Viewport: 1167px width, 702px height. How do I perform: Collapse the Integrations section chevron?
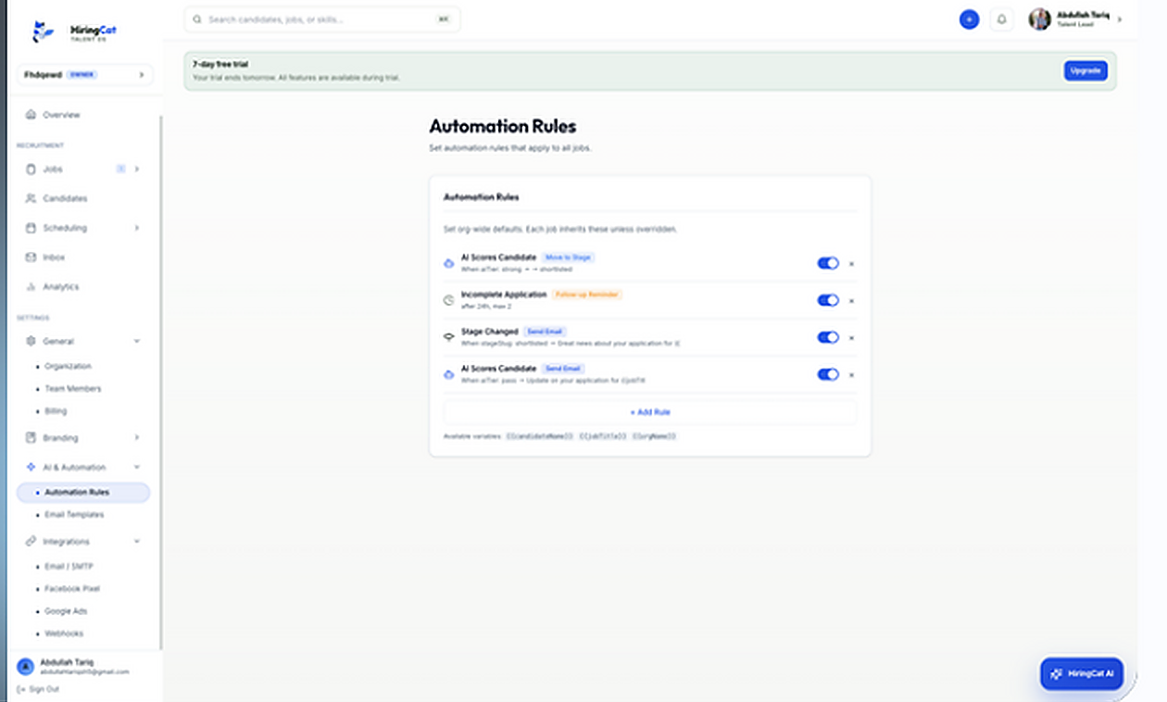click(x=137, y=542)
